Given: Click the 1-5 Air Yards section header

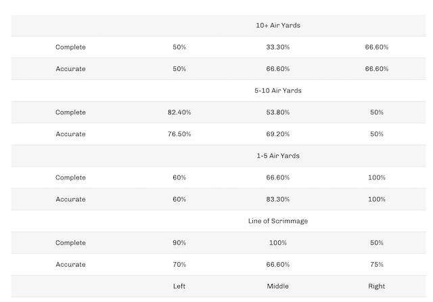Looking at the screenshot, I should [x=277, y=156].
